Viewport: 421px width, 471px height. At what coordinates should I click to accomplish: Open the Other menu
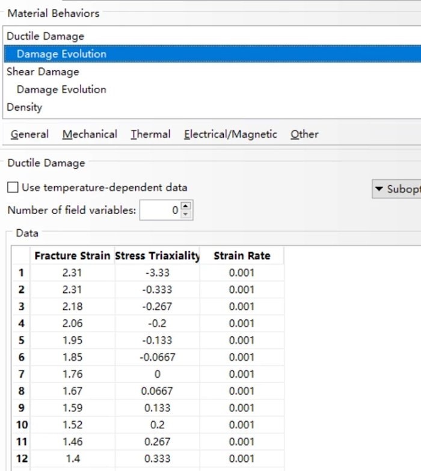(304, 134)
